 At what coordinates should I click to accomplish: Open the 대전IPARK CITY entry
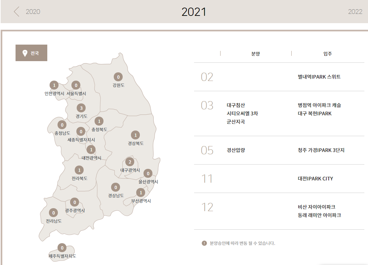pyautogui.click(x=315, y=179)
